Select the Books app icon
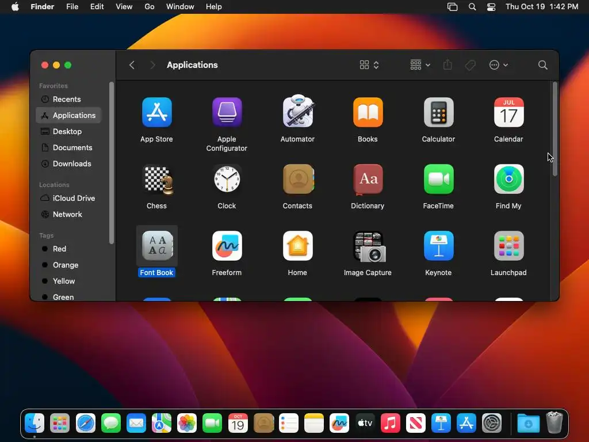 [368, 112]
